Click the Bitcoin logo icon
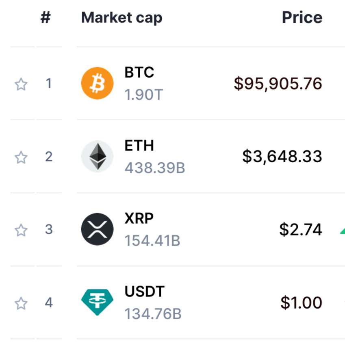 97,83
